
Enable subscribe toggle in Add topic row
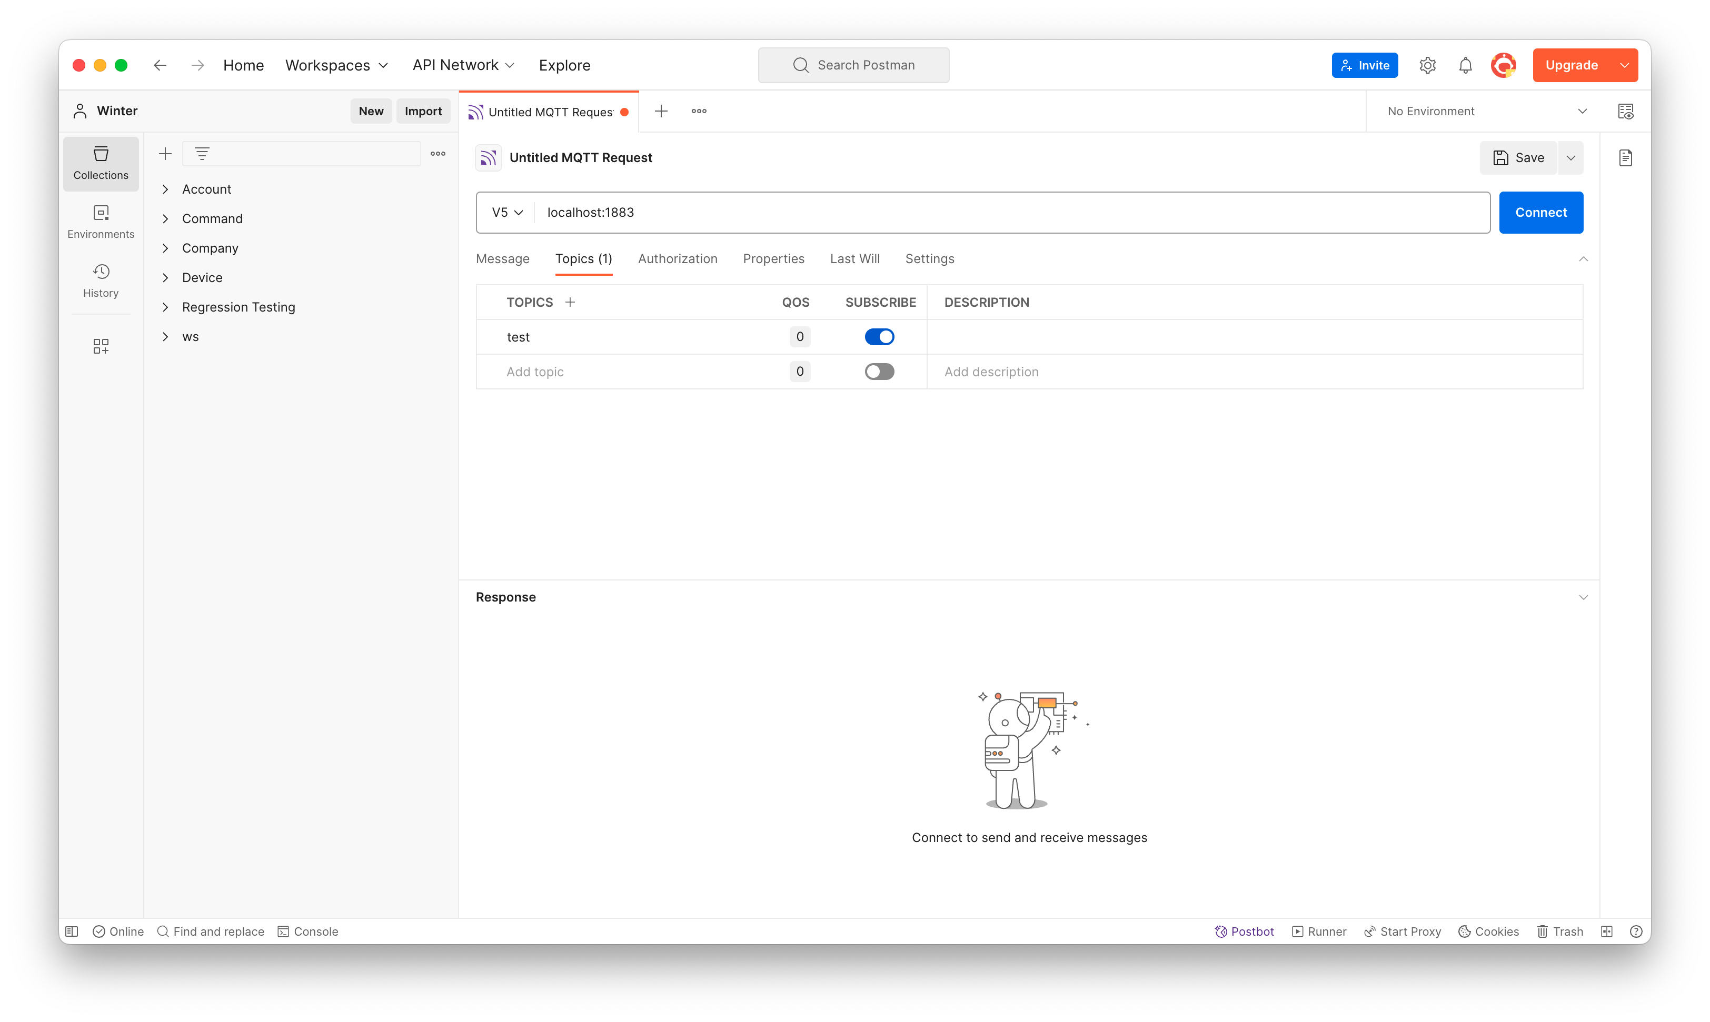click(879, 371)
